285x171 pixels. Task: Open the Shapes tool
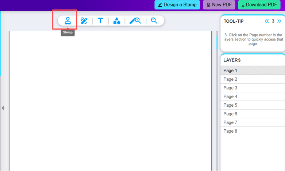[117, 21]
